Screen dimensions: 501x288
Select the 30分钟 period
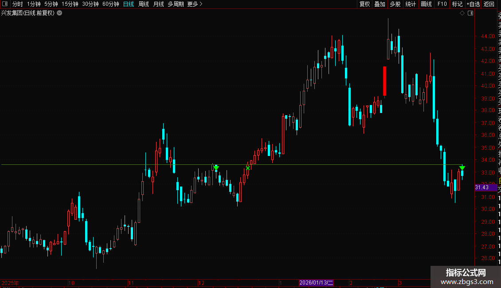click(x=90, y=4)
